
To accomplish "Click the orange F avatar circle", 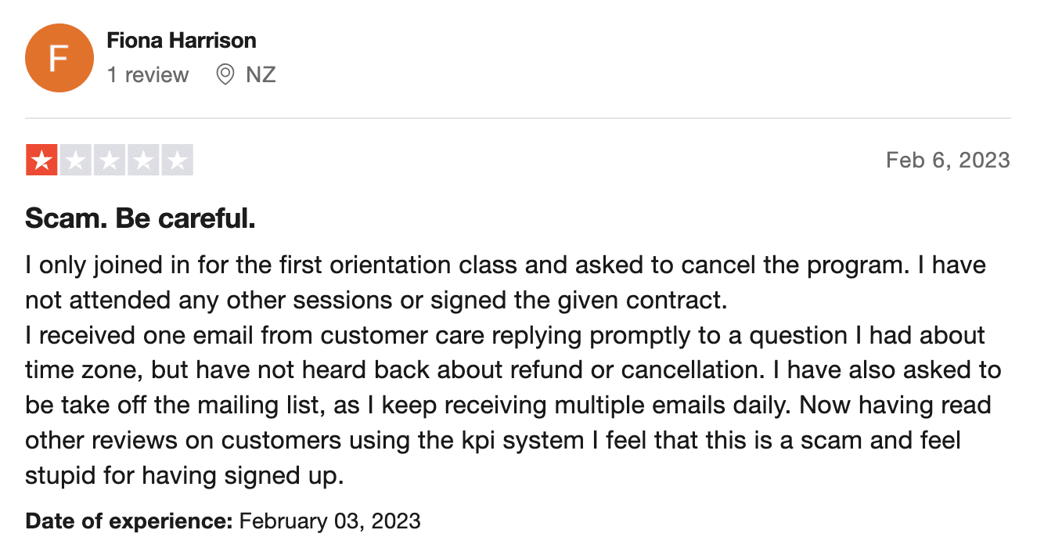I will [60, 58].
